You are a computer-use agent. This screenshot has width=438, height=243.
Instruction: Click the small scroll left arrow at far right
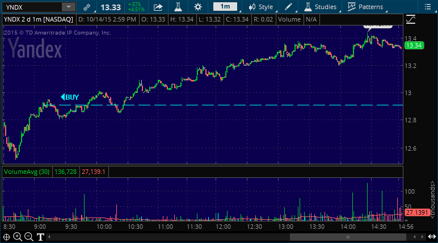coord(415,237)
